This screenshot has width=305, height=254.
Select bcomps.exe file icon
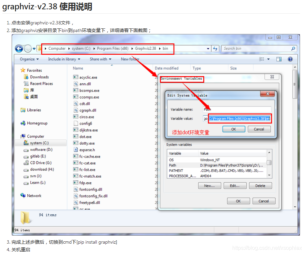click(76, 90)
